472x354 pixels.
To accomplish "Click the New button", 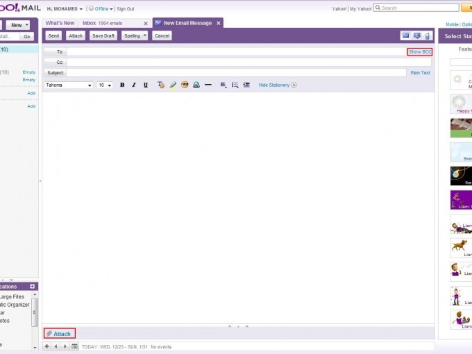I will (16, 25).
